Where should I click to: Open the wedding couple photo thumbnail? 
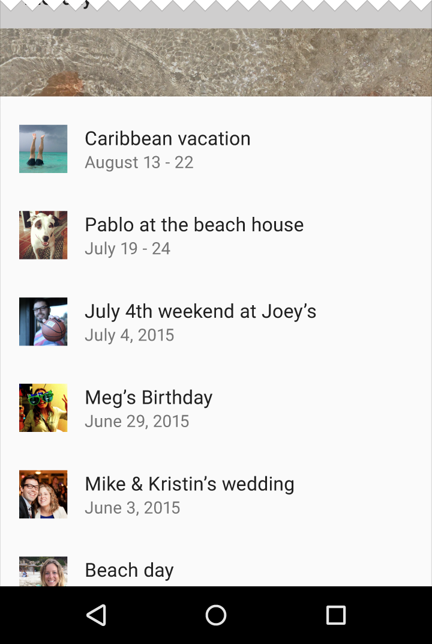pyautogui.click(x=43, y=494)
